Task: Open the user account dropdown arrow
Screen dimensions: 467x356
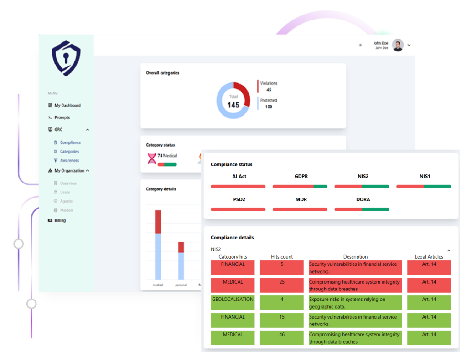Action: tap(409, 45)
